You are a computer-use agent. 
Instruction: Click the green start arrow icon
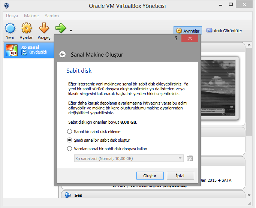61,28
